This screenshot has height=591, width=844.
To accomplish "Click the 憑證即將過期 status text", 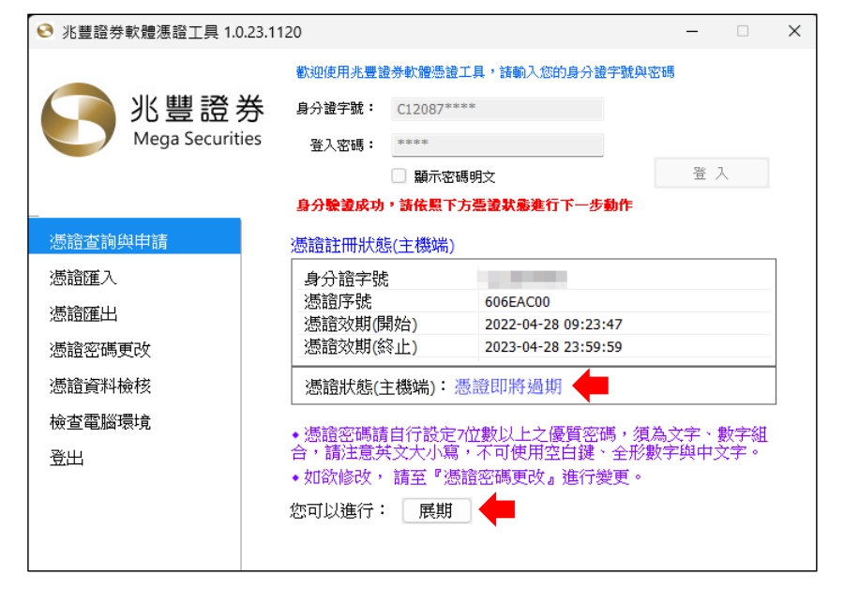I will (x=508, y=386).
